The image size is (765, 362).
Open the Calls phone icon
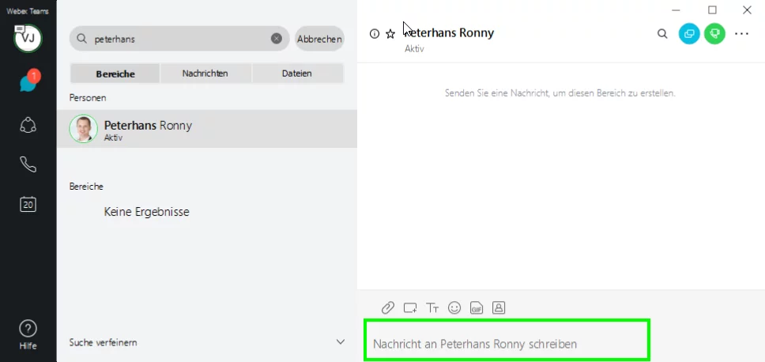(x=28, y=164)
